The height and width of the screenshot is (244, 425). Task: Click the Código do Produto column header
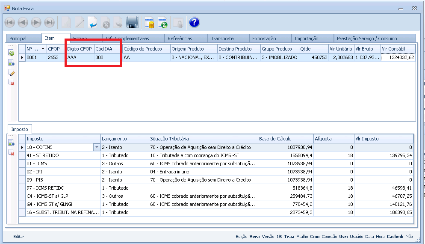tap(146, 49)
